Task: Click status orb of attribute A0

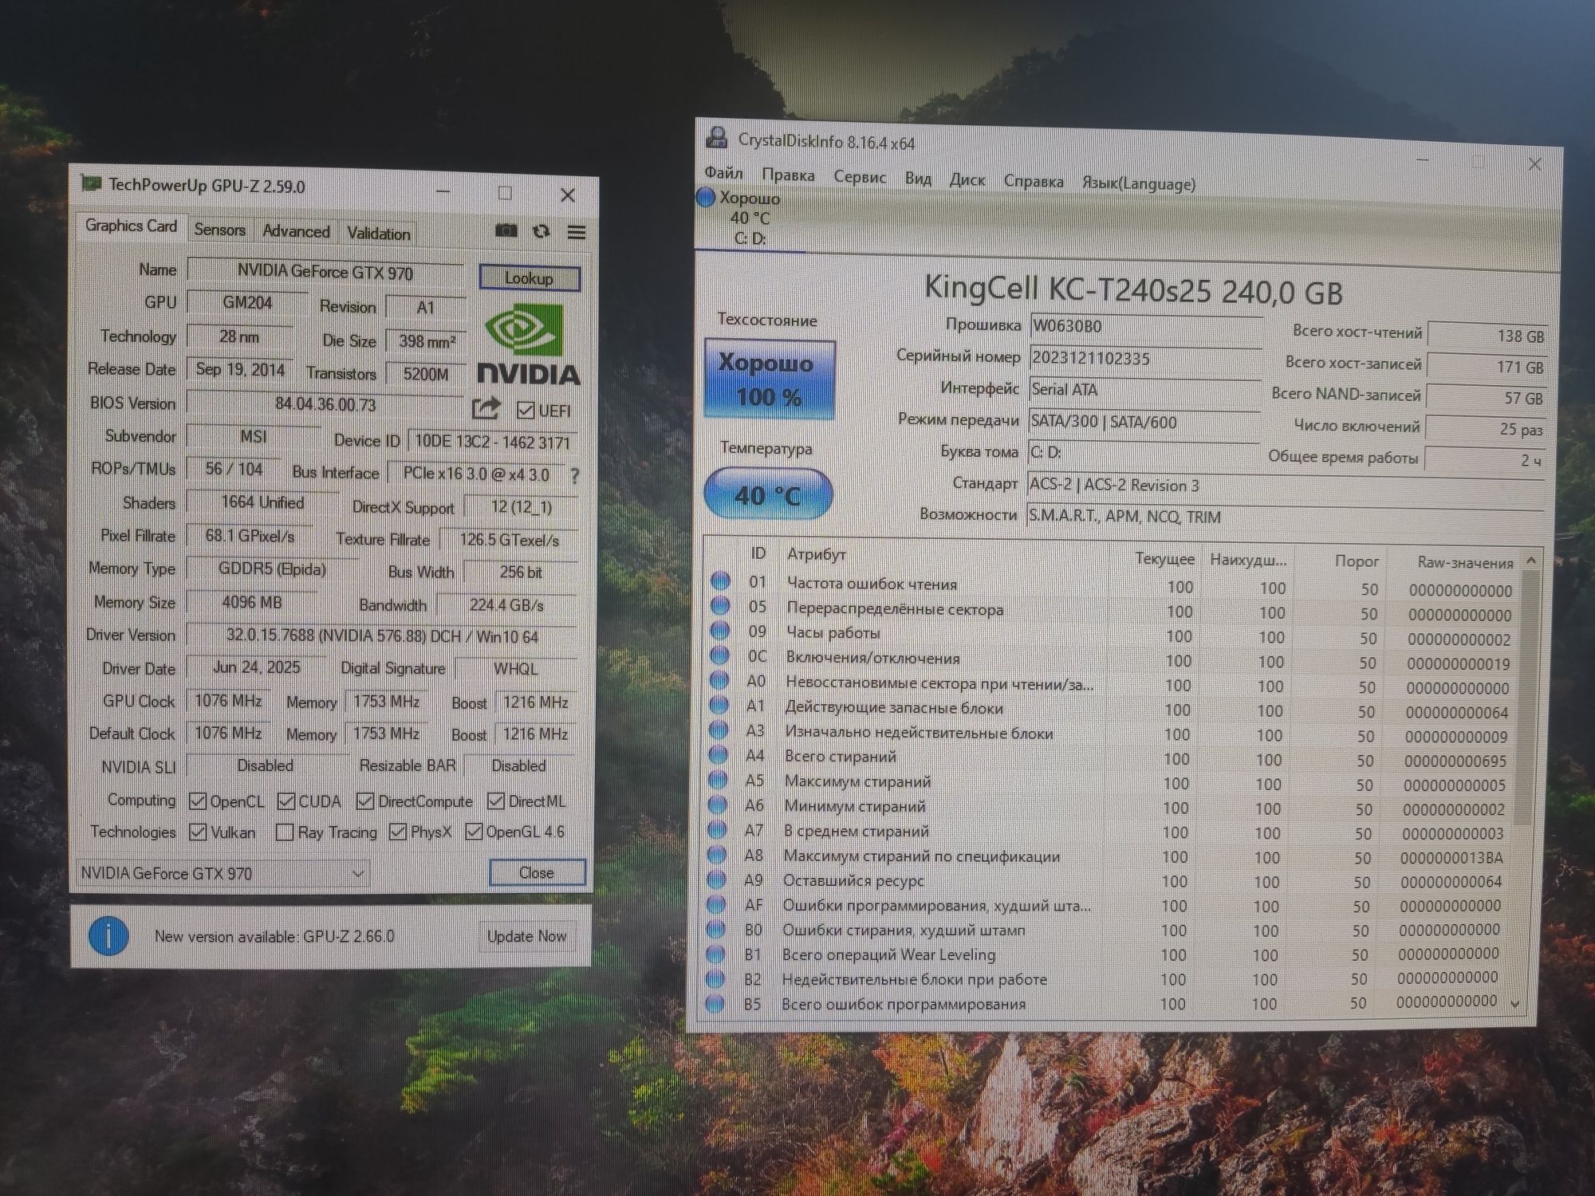Action: pos(719,680)
